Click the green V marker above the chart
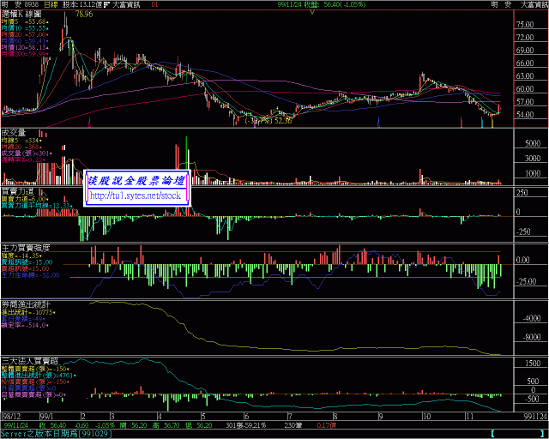 (x=312, y=12)
